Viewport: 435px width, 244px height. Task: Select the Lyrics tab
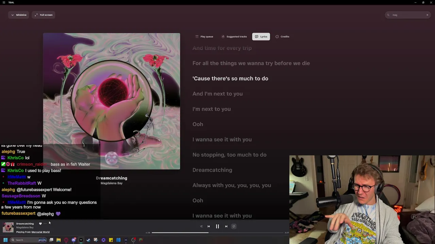[261, 37]
